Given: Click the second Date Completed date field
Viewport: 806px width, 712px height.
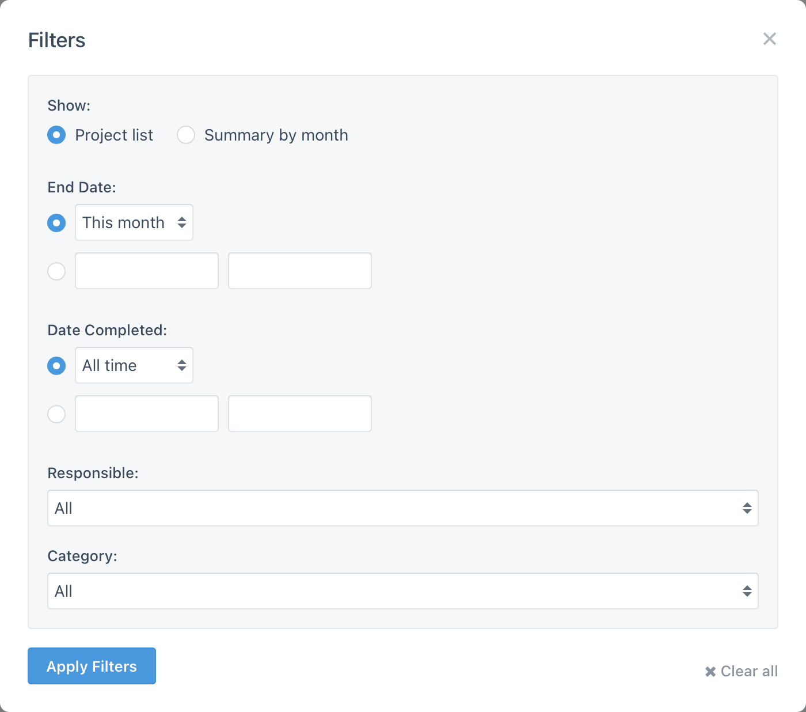Looking at the screenshot, I should 299,414.
